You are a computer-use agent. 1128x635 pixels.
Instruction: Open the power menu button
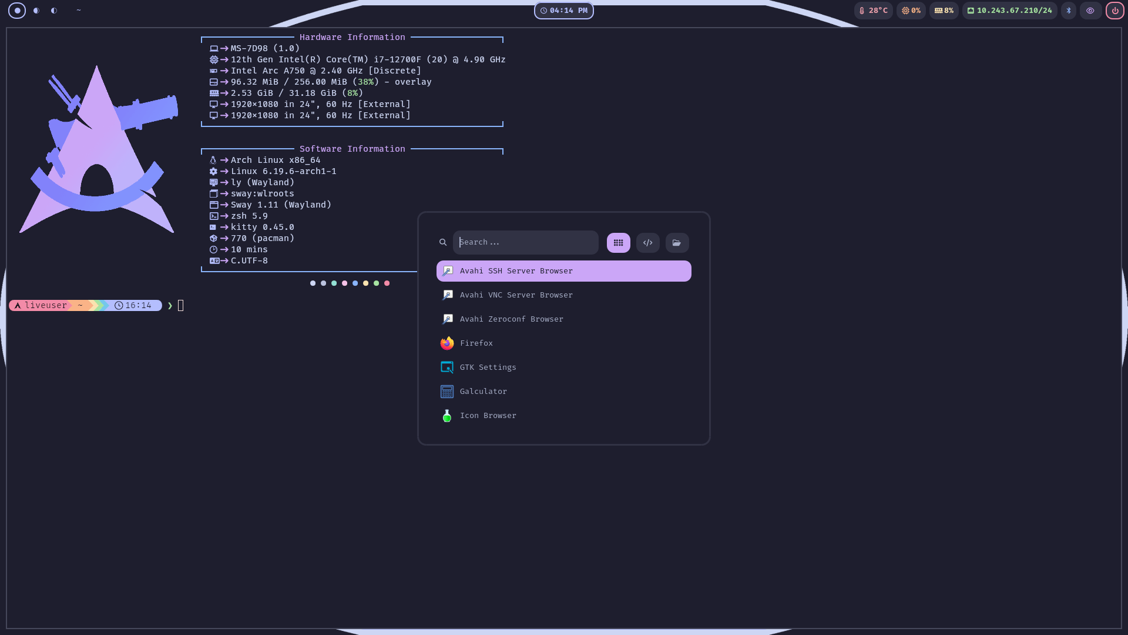[1115, 11]
